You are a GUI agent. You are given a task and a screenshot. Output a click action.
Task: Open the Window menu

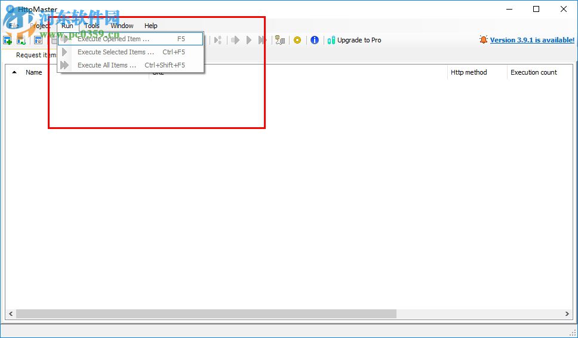coord(122,26)
